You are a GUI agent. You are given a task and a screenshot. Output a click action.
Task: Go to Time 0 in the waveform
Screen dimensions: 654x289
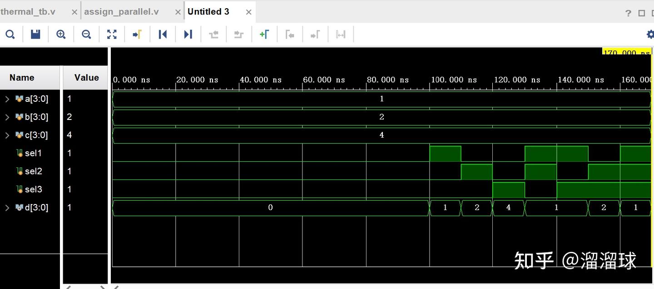pos(163,34)
